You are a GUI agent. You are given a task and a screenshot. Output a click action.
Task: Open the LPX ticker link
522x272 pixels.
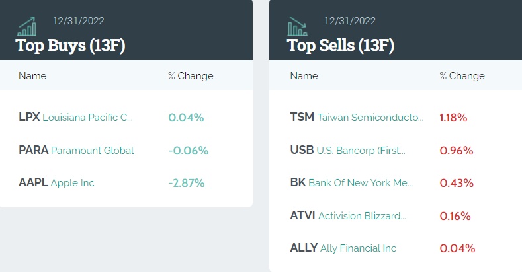[29, 118]
